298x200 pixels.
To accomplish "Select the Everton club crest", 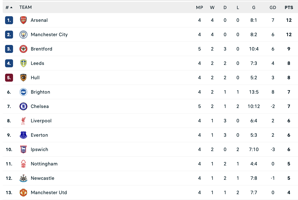I will click(23, 135).
